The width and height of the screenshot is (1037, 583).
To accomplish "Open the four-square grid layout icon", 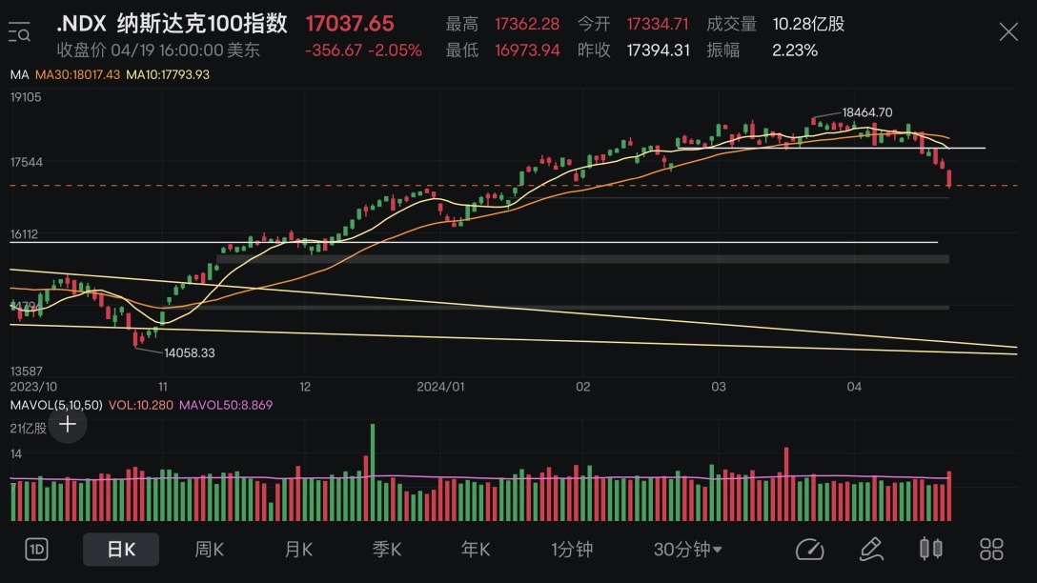I will pos(991,550).
